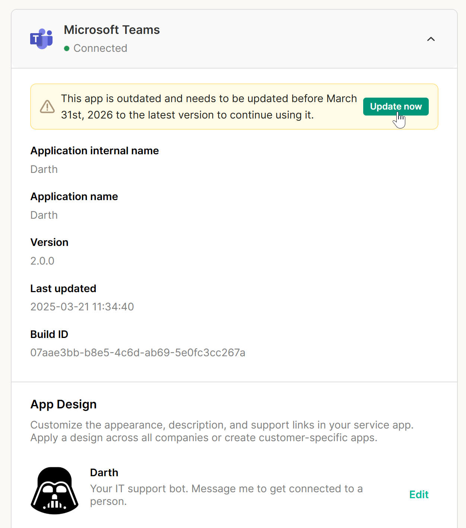Image resolution: width=466 pixels, height=528 pixels.
Task: Click the green Connected status dot
Action: point(67,48)
